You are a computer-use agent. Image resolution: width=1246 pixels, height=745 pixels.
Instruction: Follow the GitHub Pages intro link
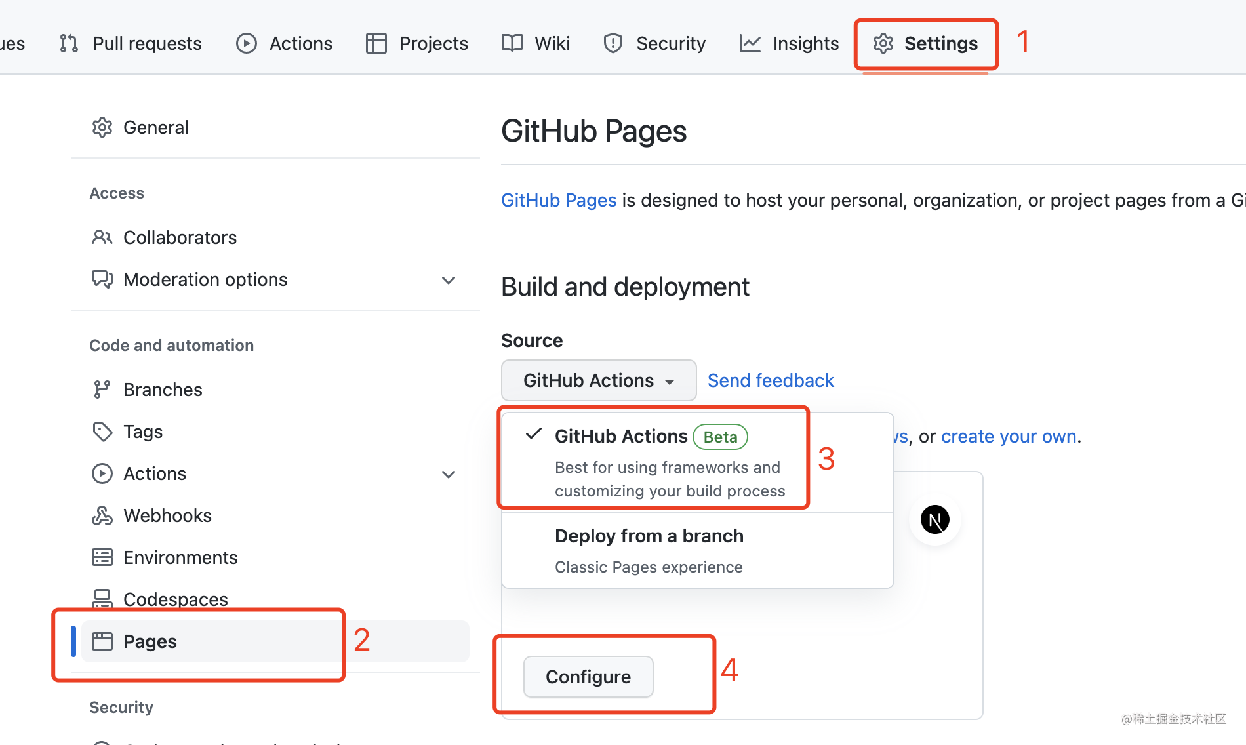(x=559, y=200)
